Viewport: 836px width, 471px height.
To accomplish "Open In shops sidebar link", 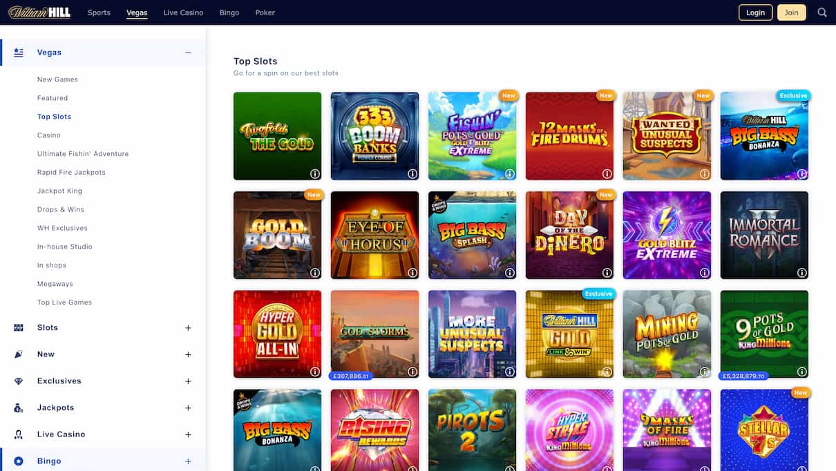I will click(52, 265).
